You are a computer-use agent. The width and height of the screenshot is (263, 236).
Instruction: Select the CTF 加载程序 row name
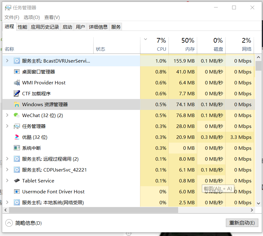37,94
